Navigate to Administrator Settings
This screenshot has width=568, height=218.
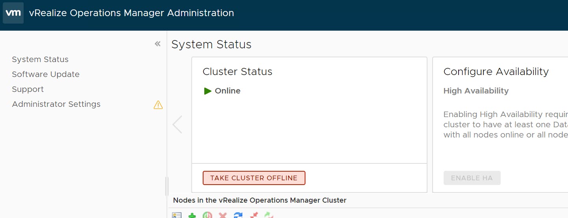[56, 104]
